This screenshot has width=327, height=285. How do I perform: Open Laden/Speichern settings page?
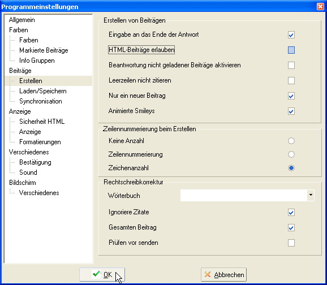click(43, 91)
